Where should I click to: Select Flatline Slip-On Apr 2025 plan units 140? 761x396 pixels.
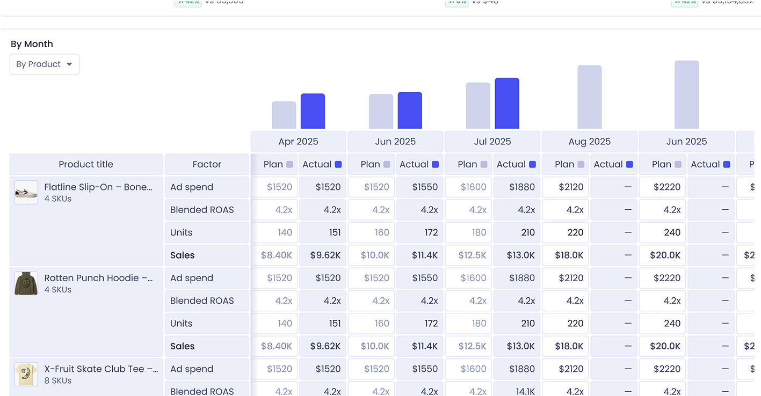point(274,232)
